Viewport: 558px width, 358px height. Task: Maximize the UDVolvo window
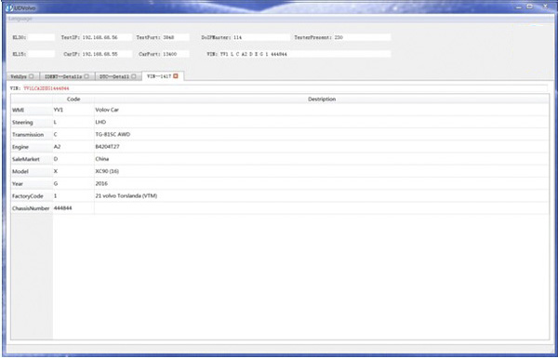(x=530, y=7)
